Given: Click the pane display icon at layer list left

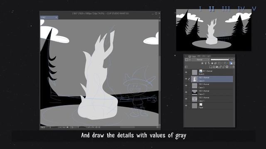Looking at the screenshot, I should (x=186, y=67).
